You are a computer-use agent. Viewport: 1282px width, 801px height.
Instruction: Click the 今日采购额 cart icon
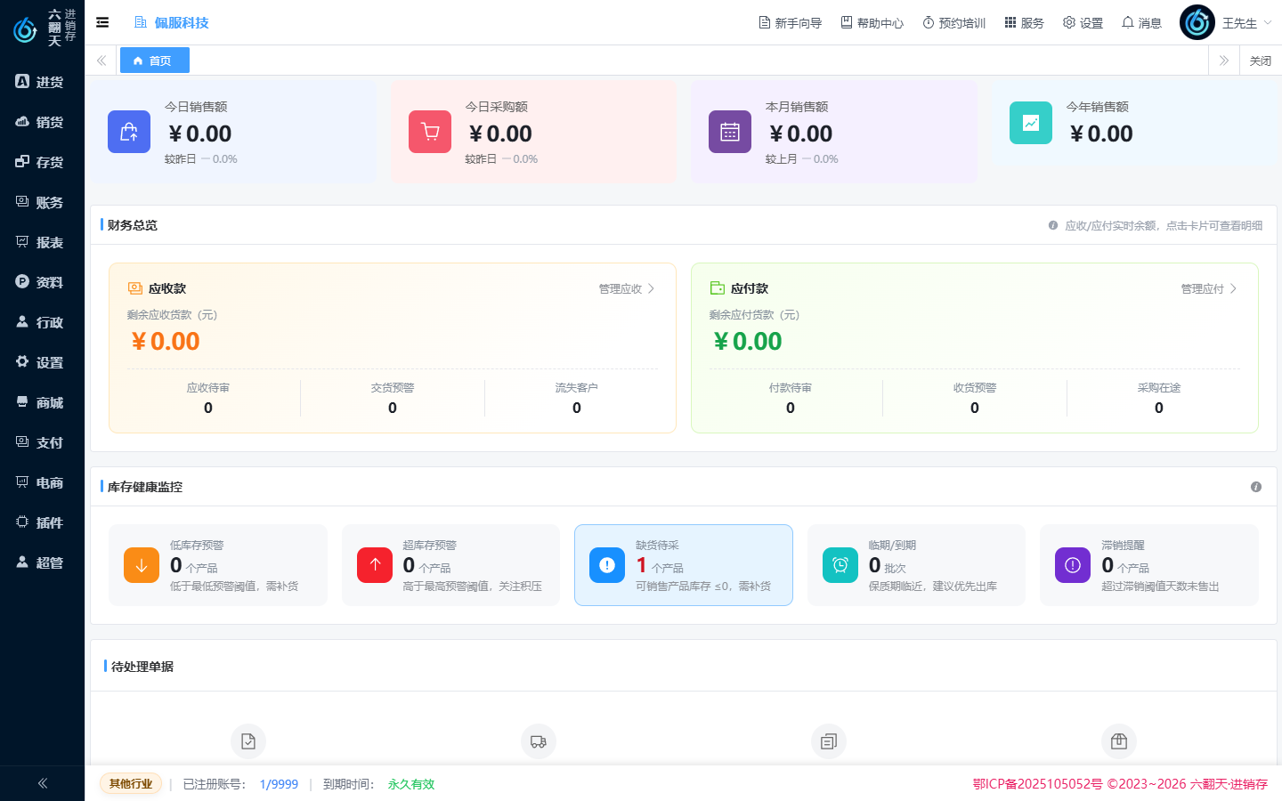430,132
